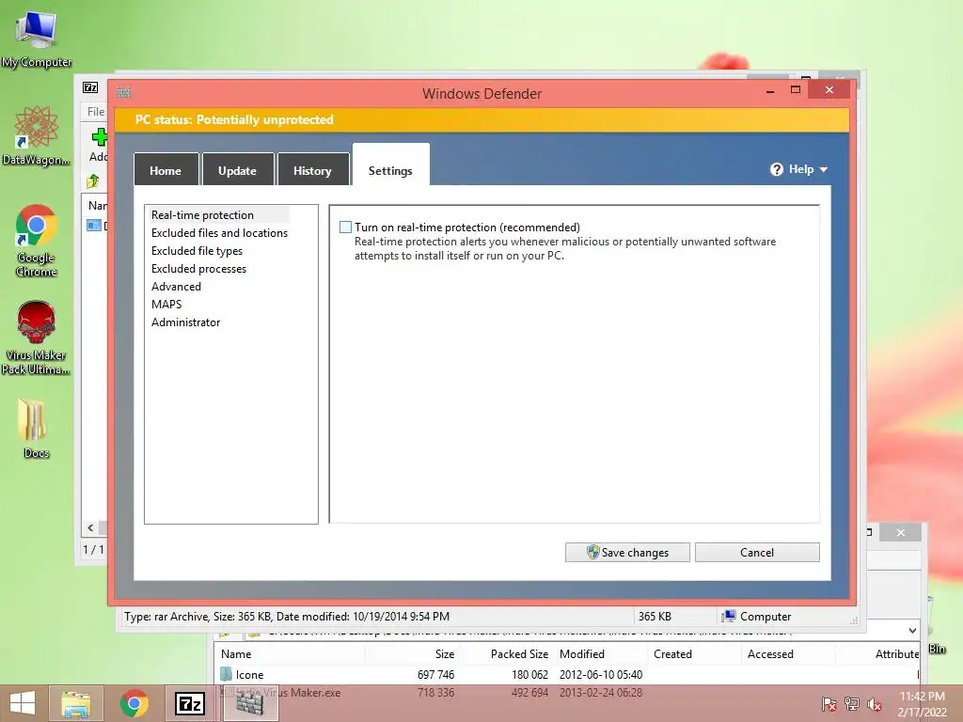Open the Home tab in Windows Defender

[x=166, y=170]
